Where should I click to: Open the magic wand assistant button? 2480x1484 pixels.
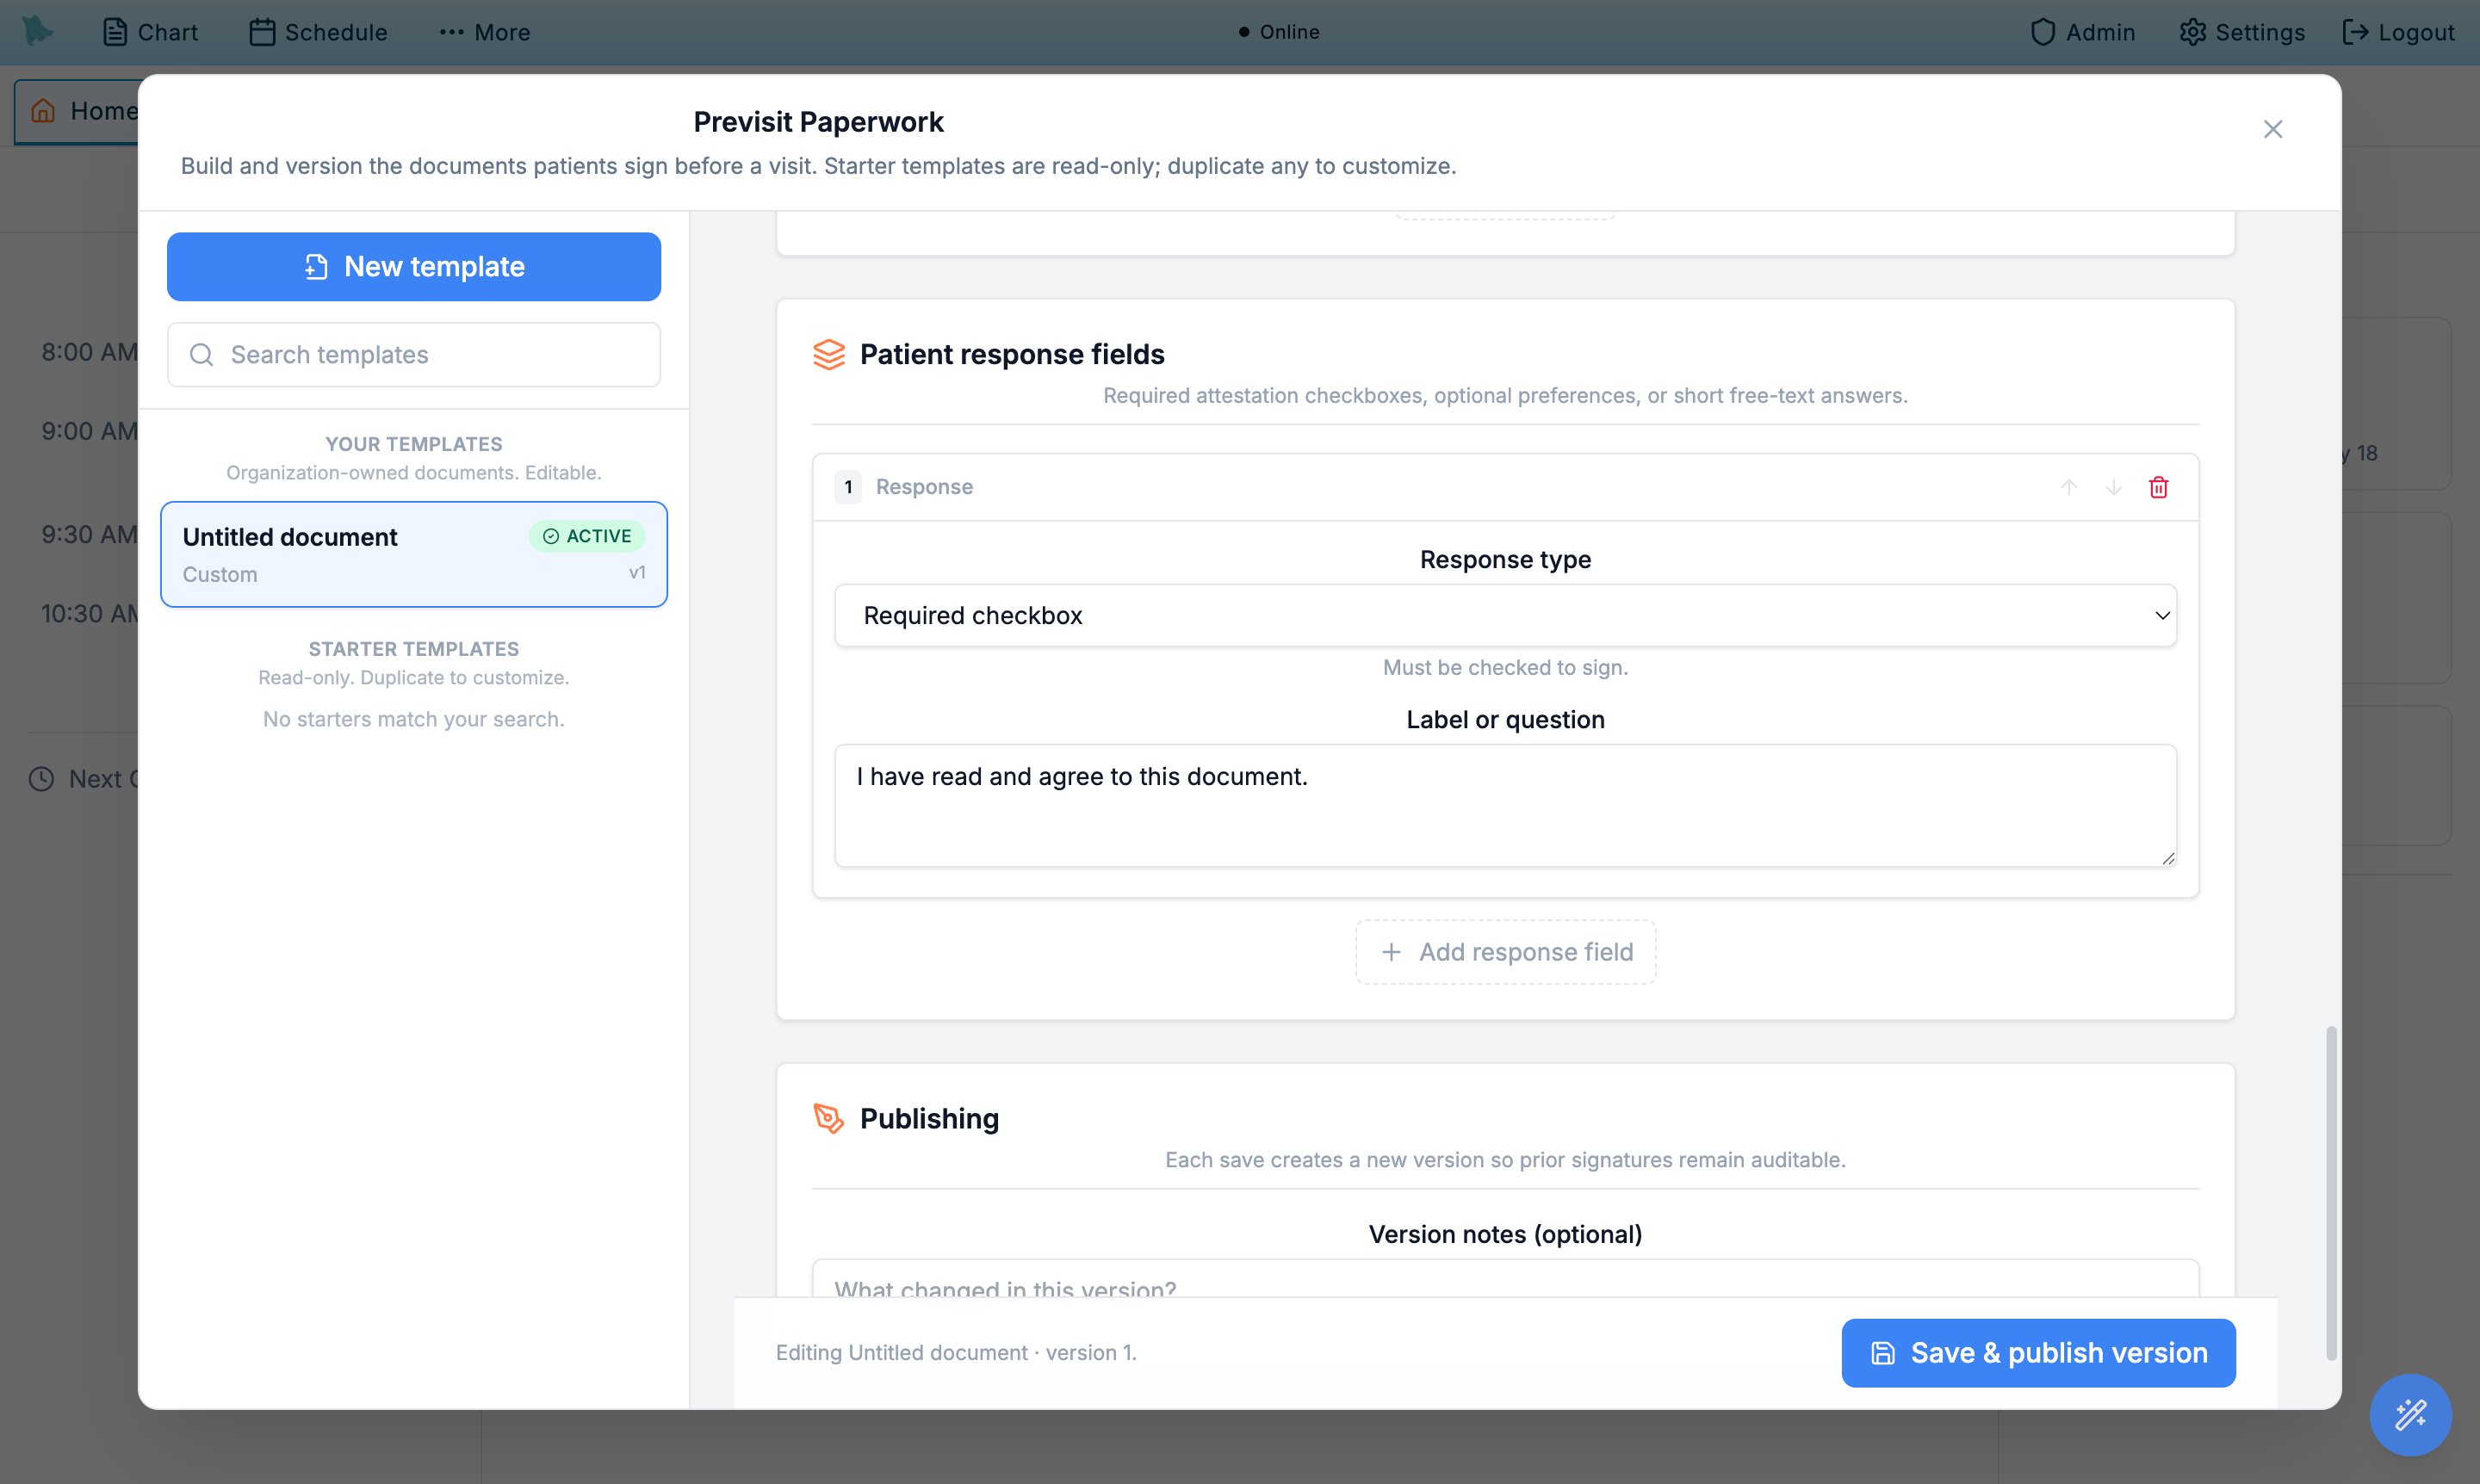click(x=2411, y=1415)
